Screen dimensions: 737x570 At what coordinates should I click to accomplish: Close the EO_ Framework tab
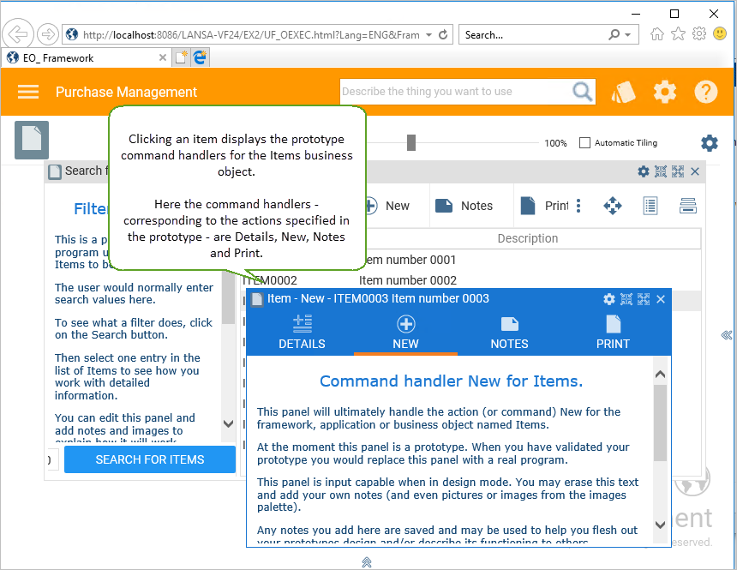coord(163,57)
